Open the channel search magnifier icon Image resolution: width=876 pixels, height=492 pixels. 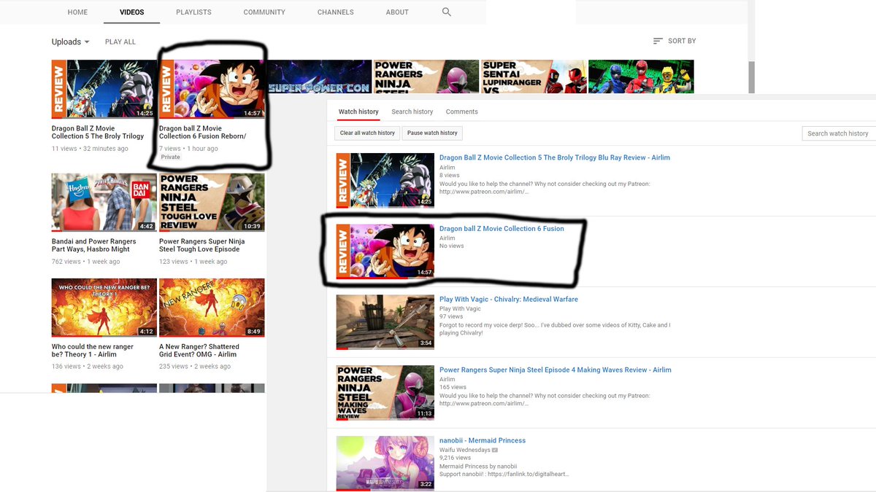447,12
